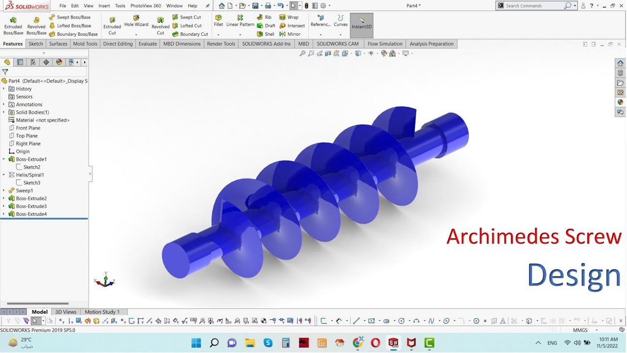Mirror a feature with Mirror tool

click(x=289, y=34)
